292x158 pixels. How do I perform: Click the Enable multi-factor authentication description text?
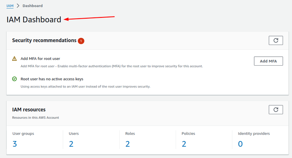tap(112, 66)
